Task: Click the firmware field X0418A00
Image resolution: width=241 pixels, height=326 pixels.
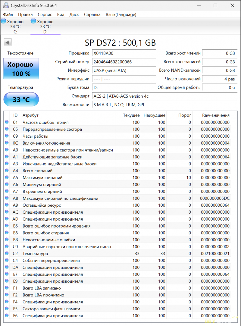Action: click(x=124, y=53)
